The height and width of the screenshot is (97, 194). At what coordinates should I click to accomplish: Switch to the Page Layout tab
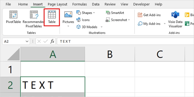[x=57, y=4]
